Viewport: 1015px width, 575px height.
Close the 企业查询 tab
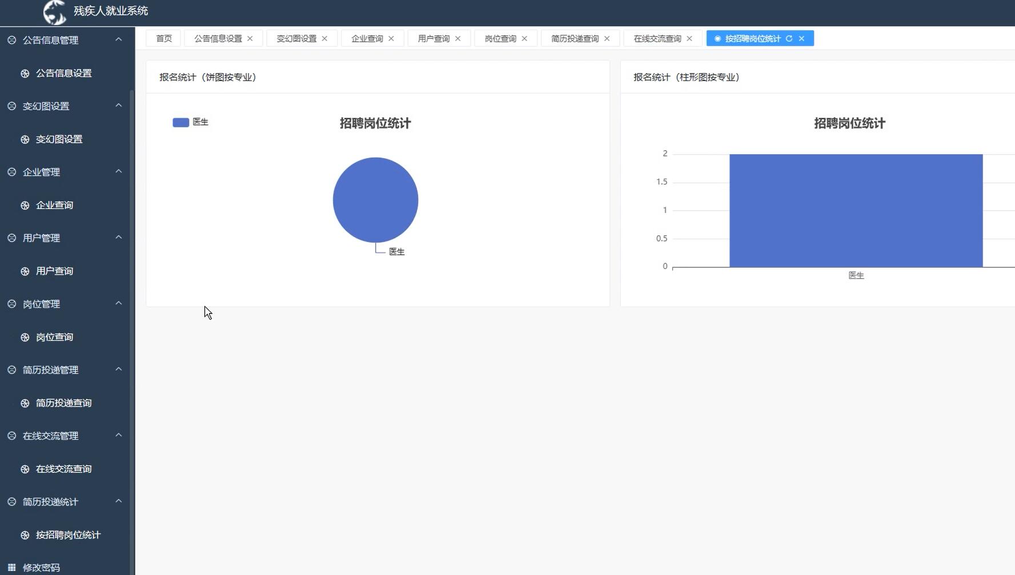(391, 38)
